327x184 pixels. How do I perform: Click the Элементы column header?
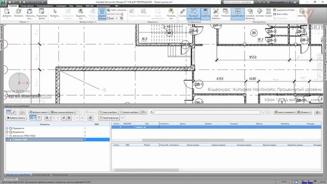point(44,124)
